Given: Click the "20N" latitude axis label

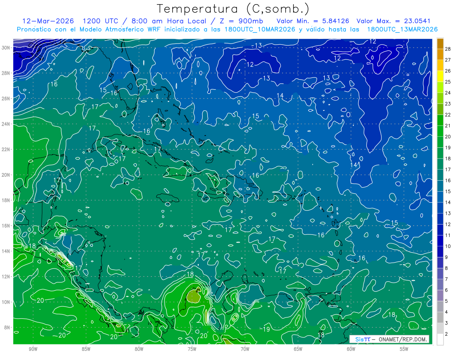Looking at the screenshot, I should click(6, 175).
